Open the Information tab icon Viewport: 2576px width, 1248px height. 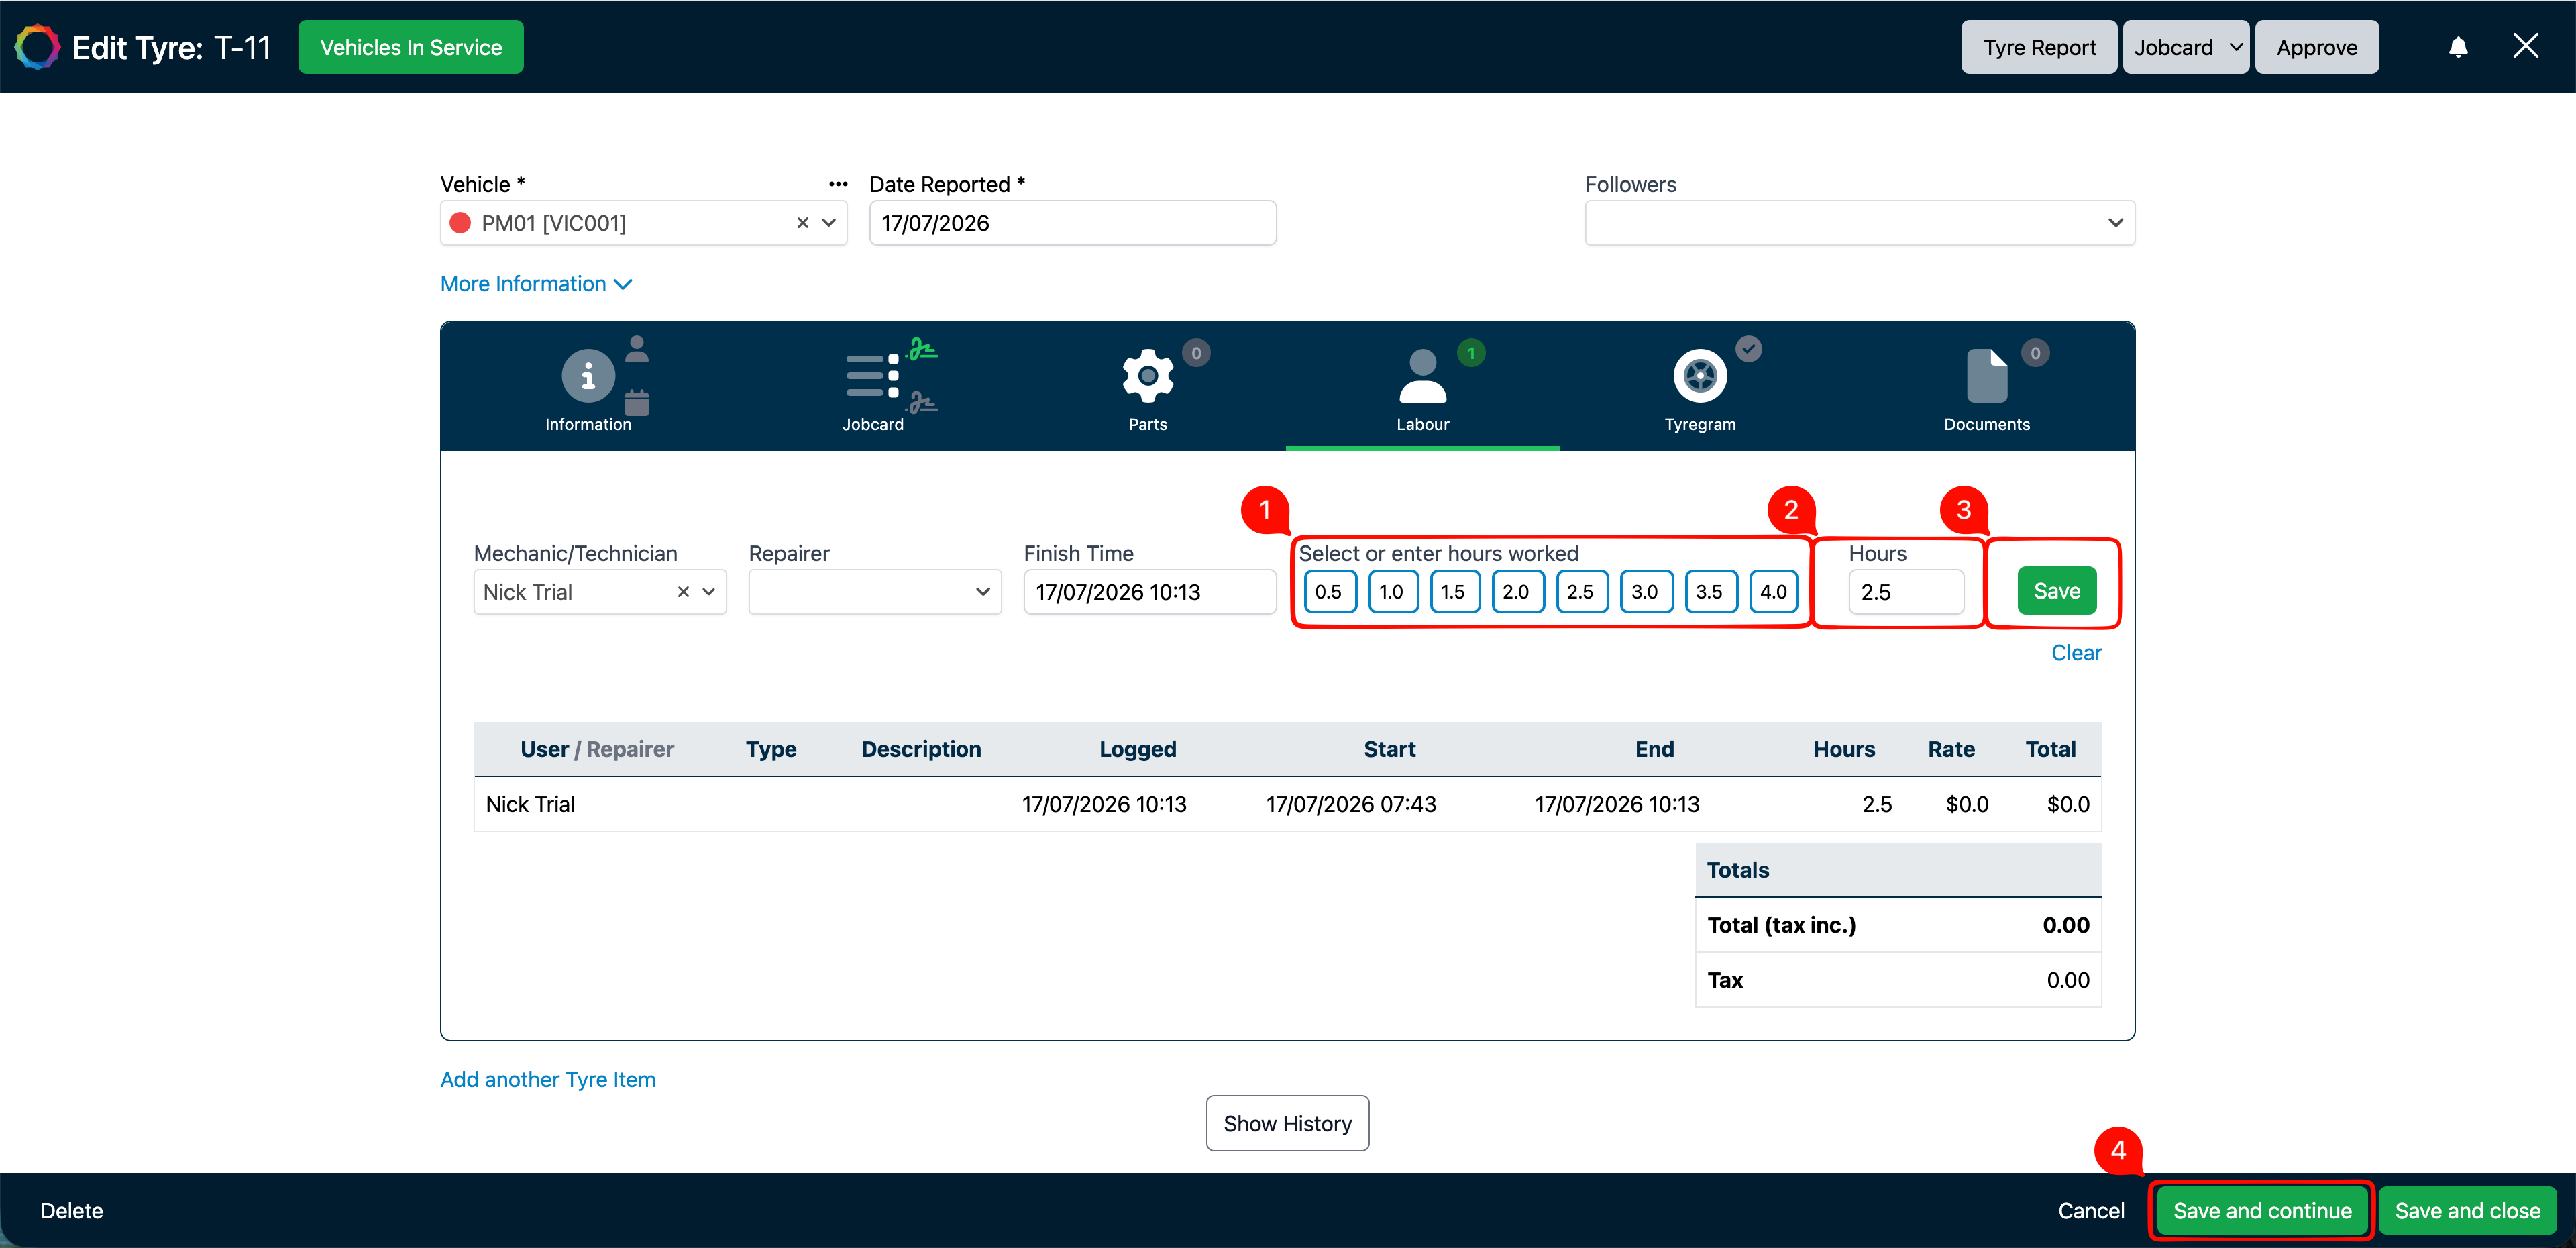point(588,376)
